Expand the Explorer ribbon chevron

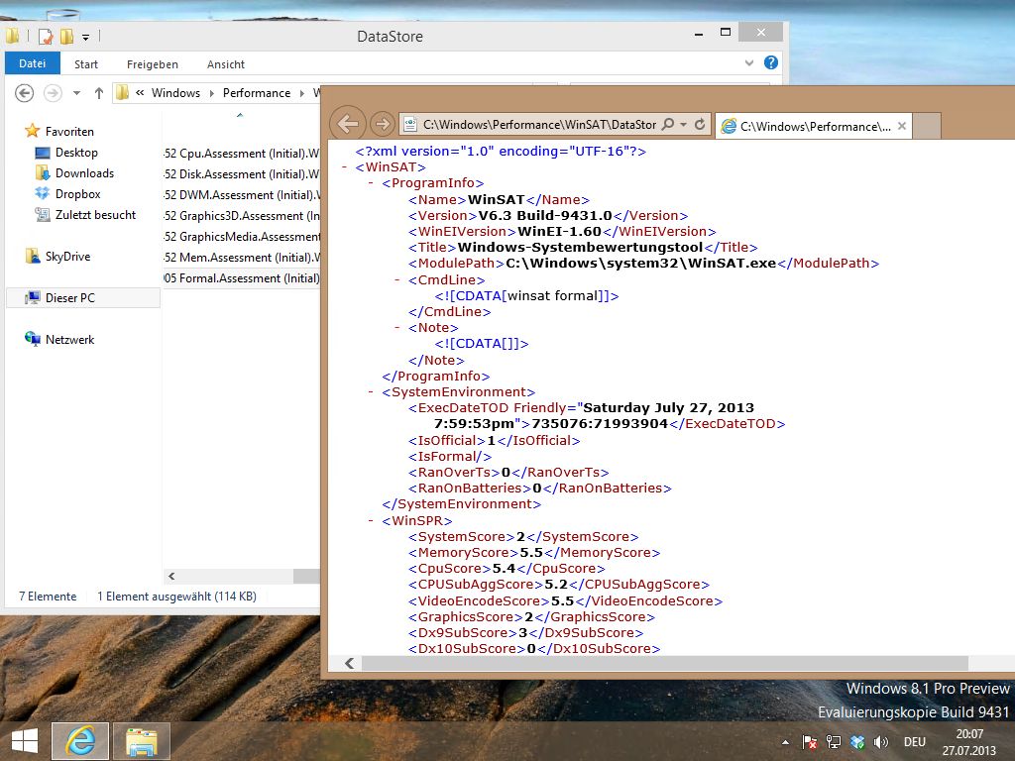pyautogui.click(x=749, y=62)
